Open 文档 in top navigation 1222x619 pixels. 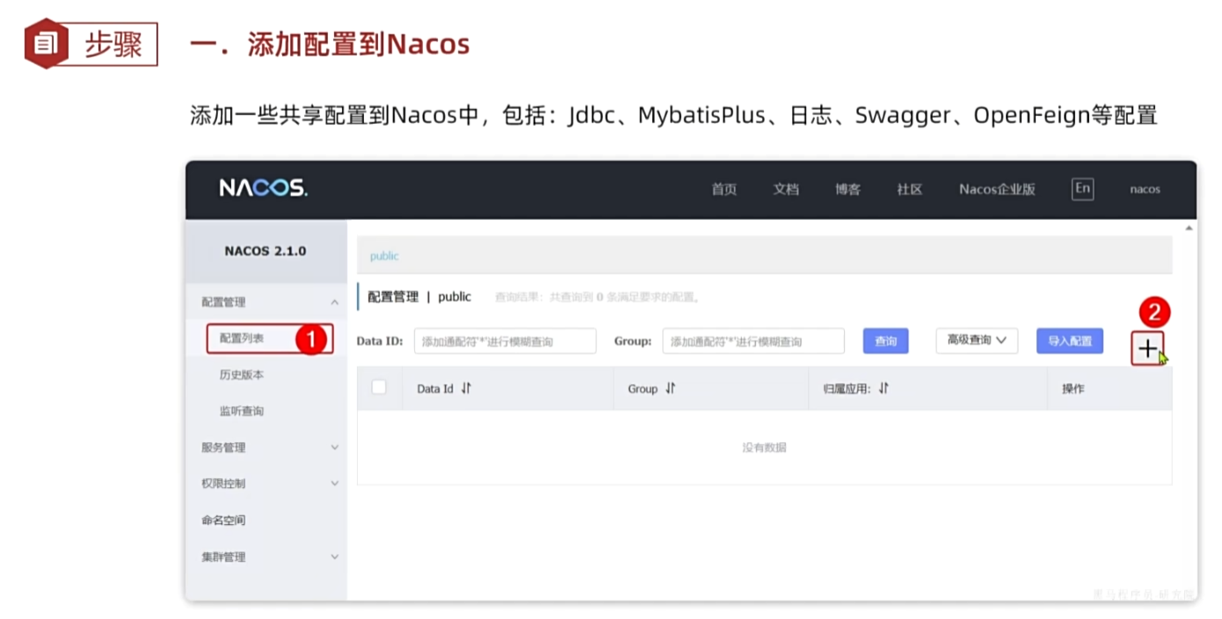tap(786, 189)
